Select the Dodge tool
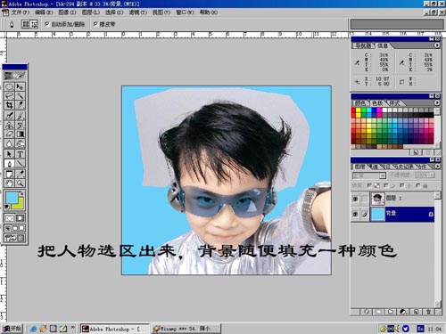Image resolution: width=446 pixels, height=334 pixels. coord(20,143)
